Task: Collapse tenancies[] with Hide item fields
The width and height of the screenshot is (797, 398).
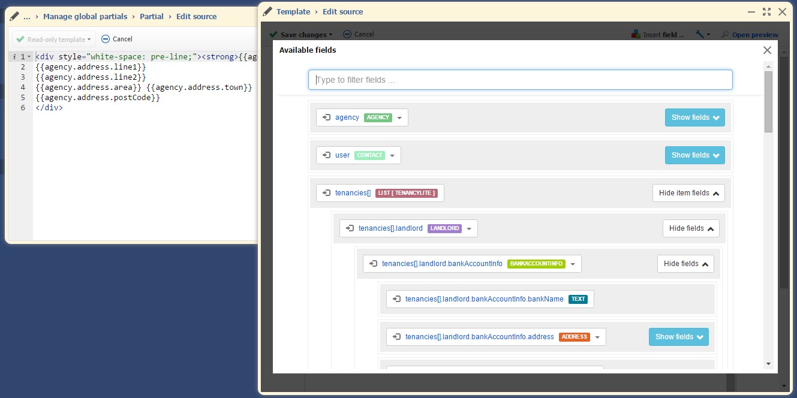Action: coord(688,193)
